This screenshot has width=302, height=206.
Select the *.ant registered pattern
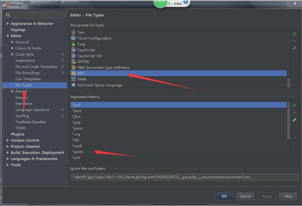click(179, 105)
